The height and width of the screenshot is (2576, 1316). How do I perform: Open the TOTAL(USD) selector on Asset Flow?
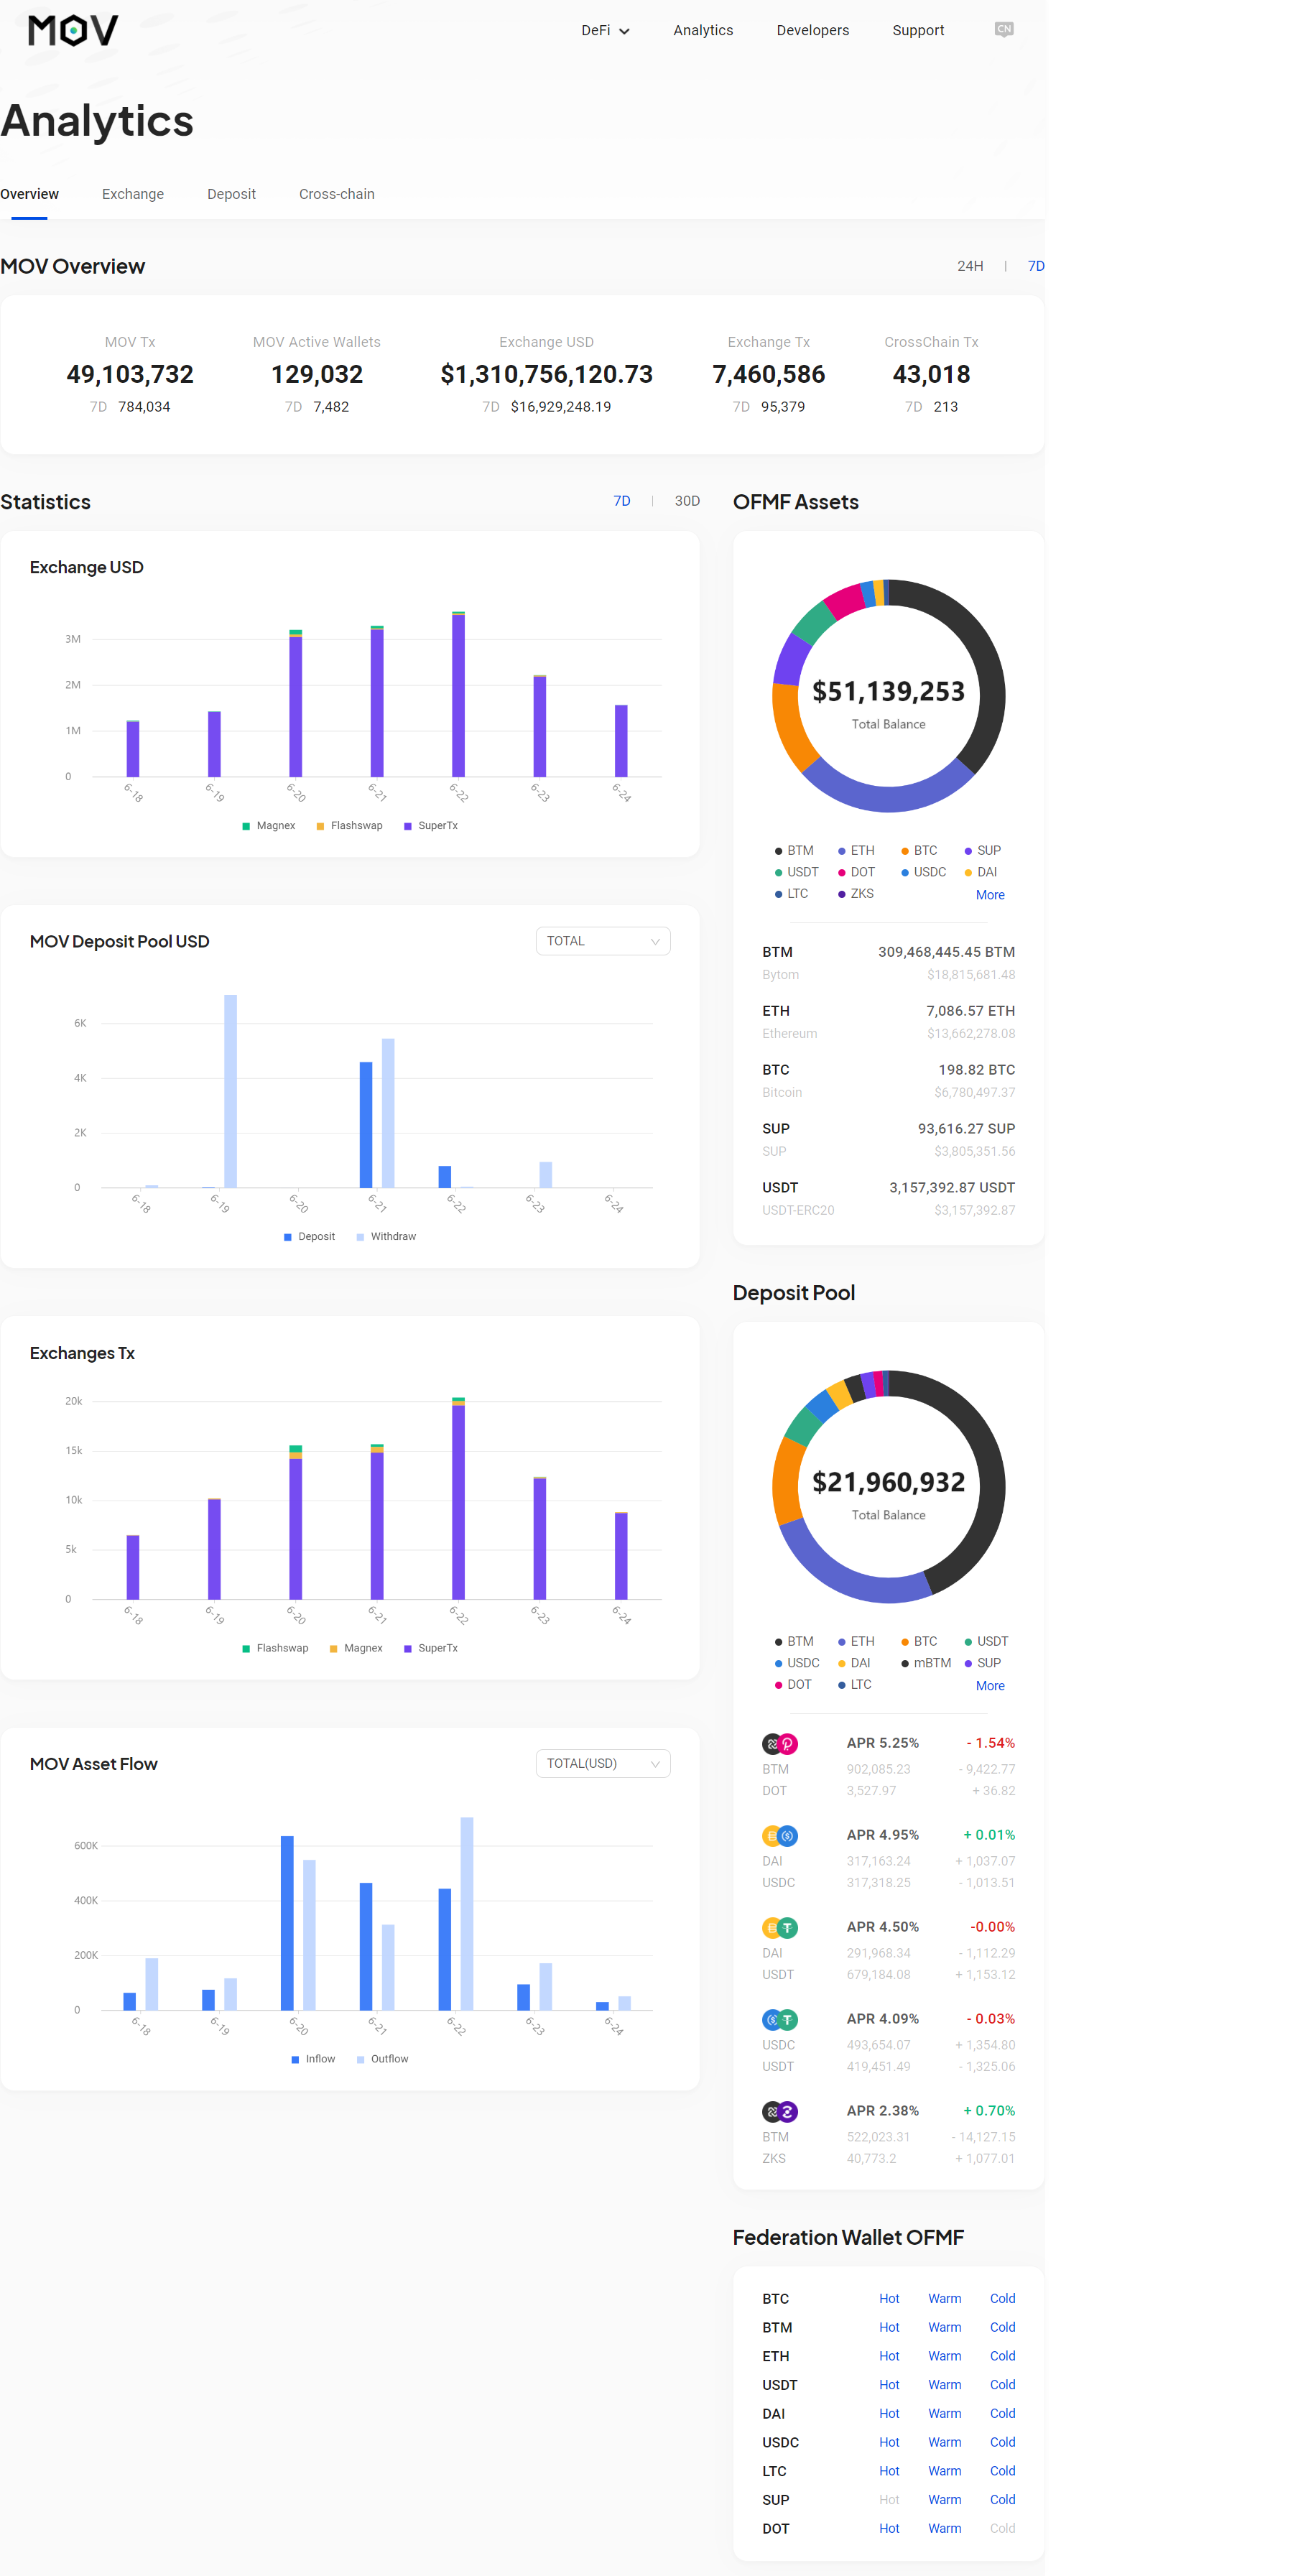603,1763
